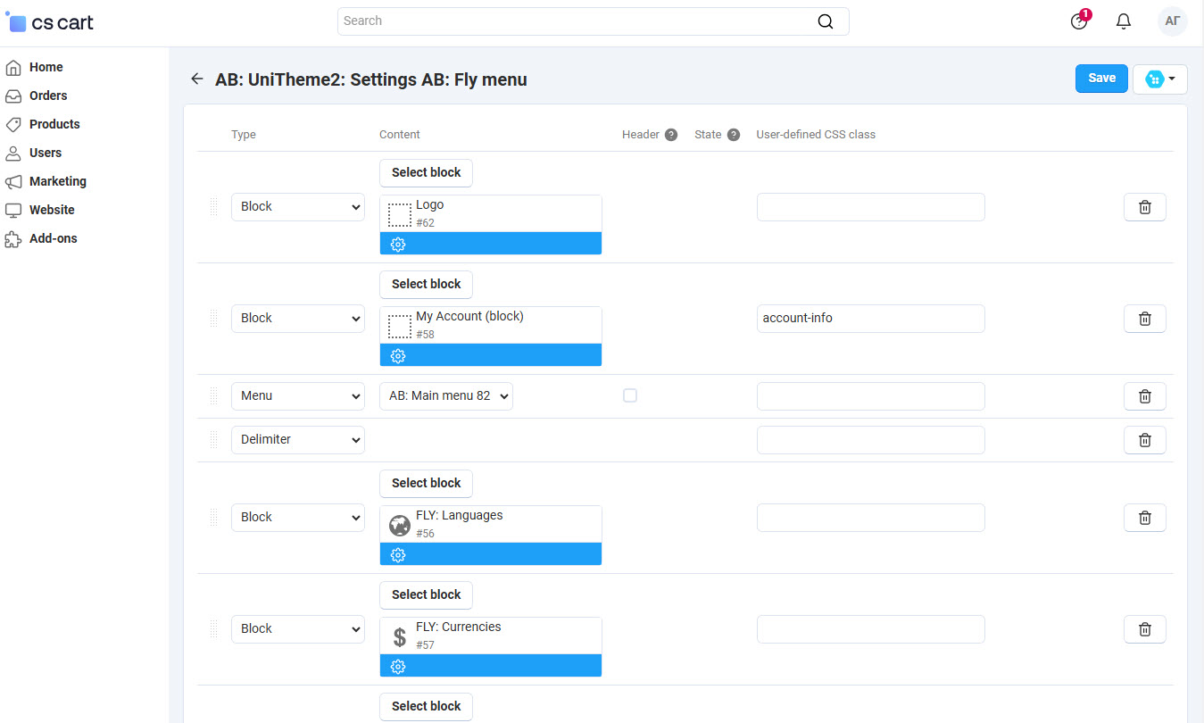Grab drag handle of Menu row
Viewport: 1204px width, 723px height.
click(213, 396)
